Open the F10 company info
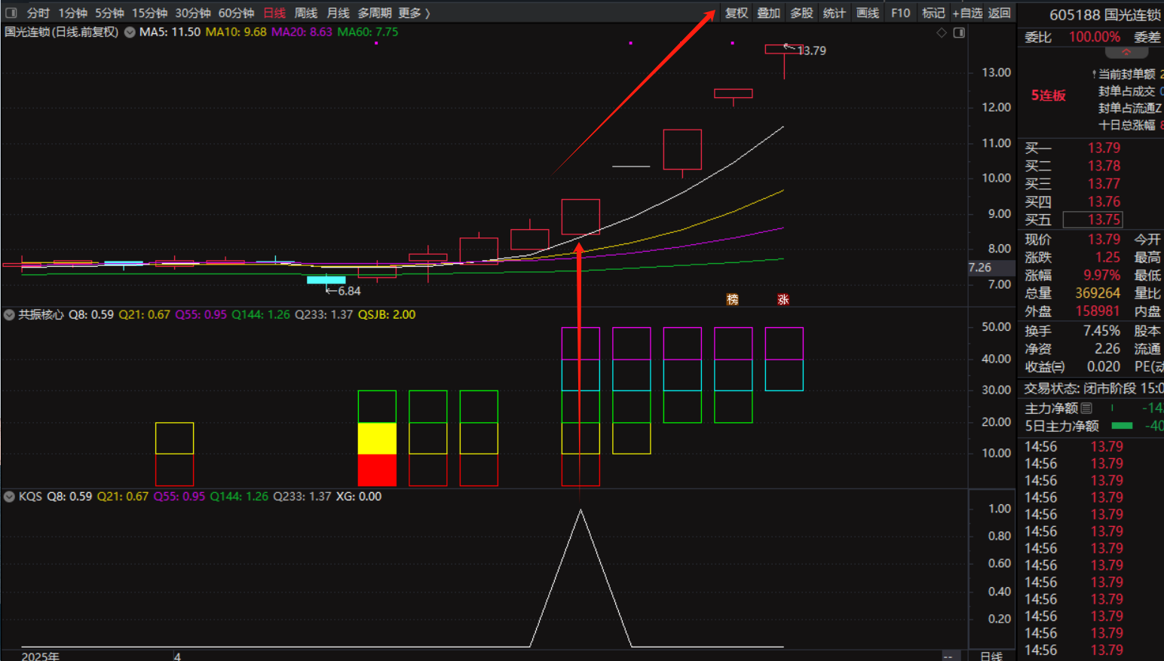This screenshot has height=661, width=1164. tap(900, 13)
